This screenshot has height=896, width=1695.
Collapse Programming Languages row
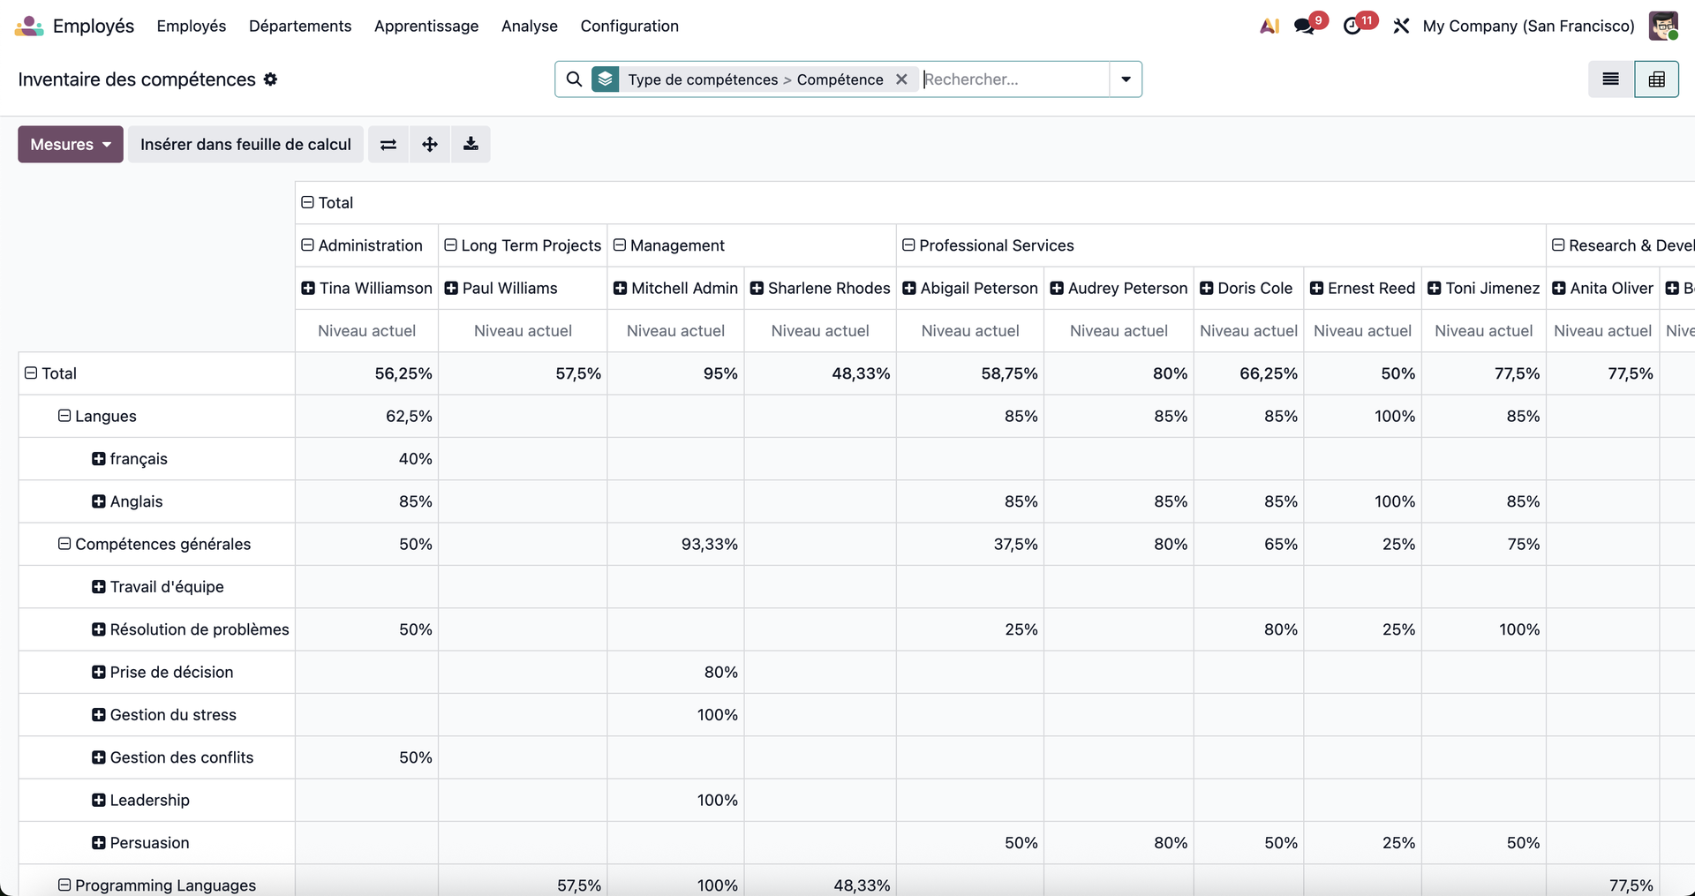pos(64,885)
